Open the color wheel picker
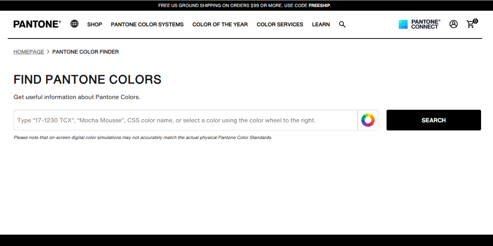This screenshot has width=493, height=246. click(x=368, y=120)
